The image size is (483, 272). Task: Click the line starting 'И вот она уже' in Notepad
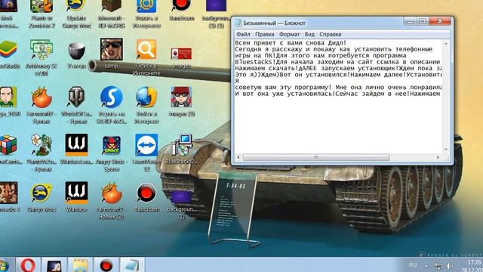[337, 94]
